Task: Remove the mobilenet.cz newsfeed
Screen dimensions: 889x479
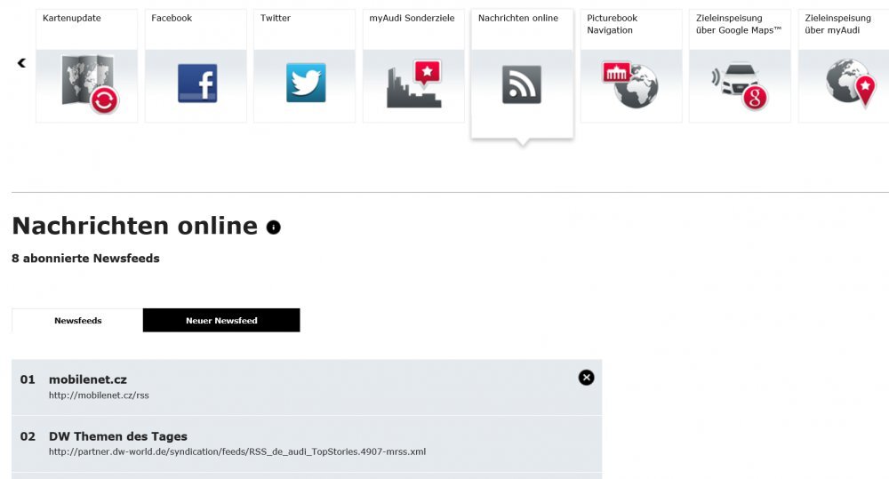Action: 586,378
